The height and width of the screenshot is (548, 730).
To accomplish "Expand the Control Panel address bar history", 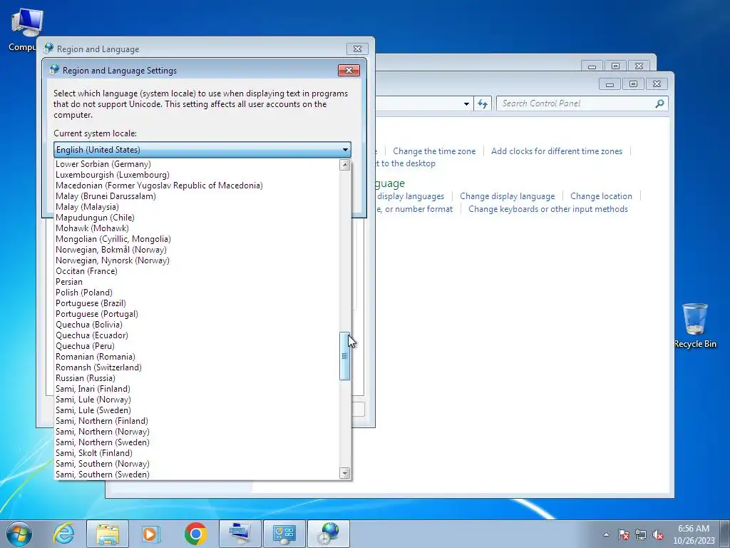I will pos(466,103).
